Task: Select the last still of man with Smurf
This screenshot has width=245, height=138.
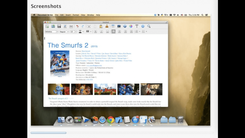Action: (152, 89)
